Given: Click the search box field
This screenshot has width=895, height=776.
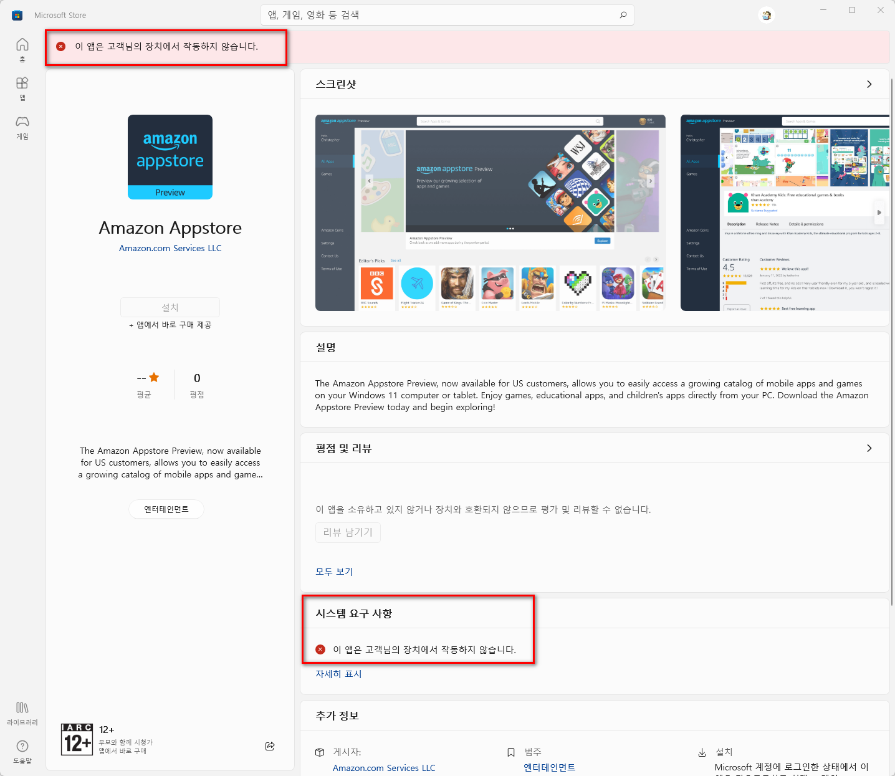Looking at the screenshot, I should click(x=447, y=15).
